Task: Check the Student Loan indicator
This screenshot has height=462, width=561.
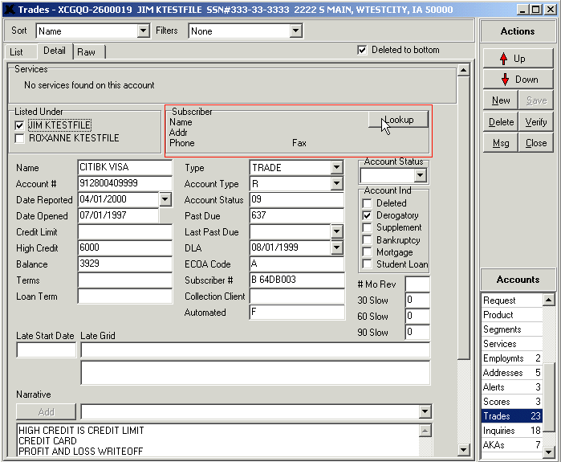Action: coord(367,264)
